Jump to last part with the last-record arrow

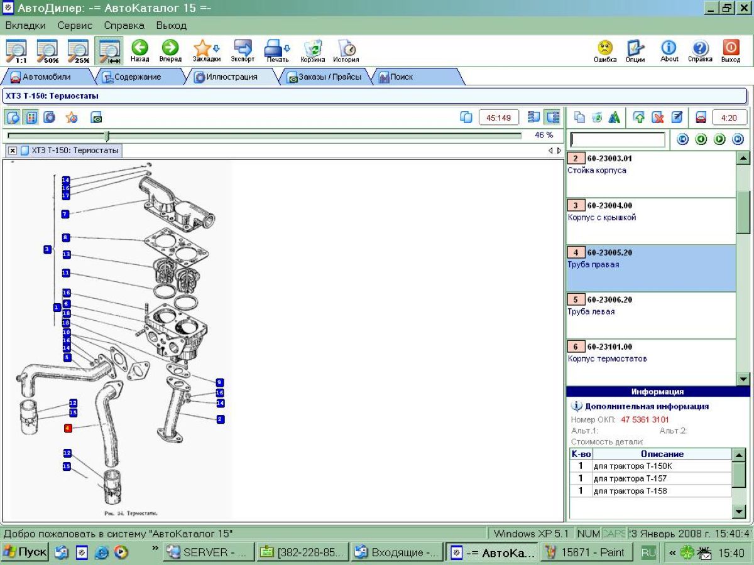click(738, 139)
